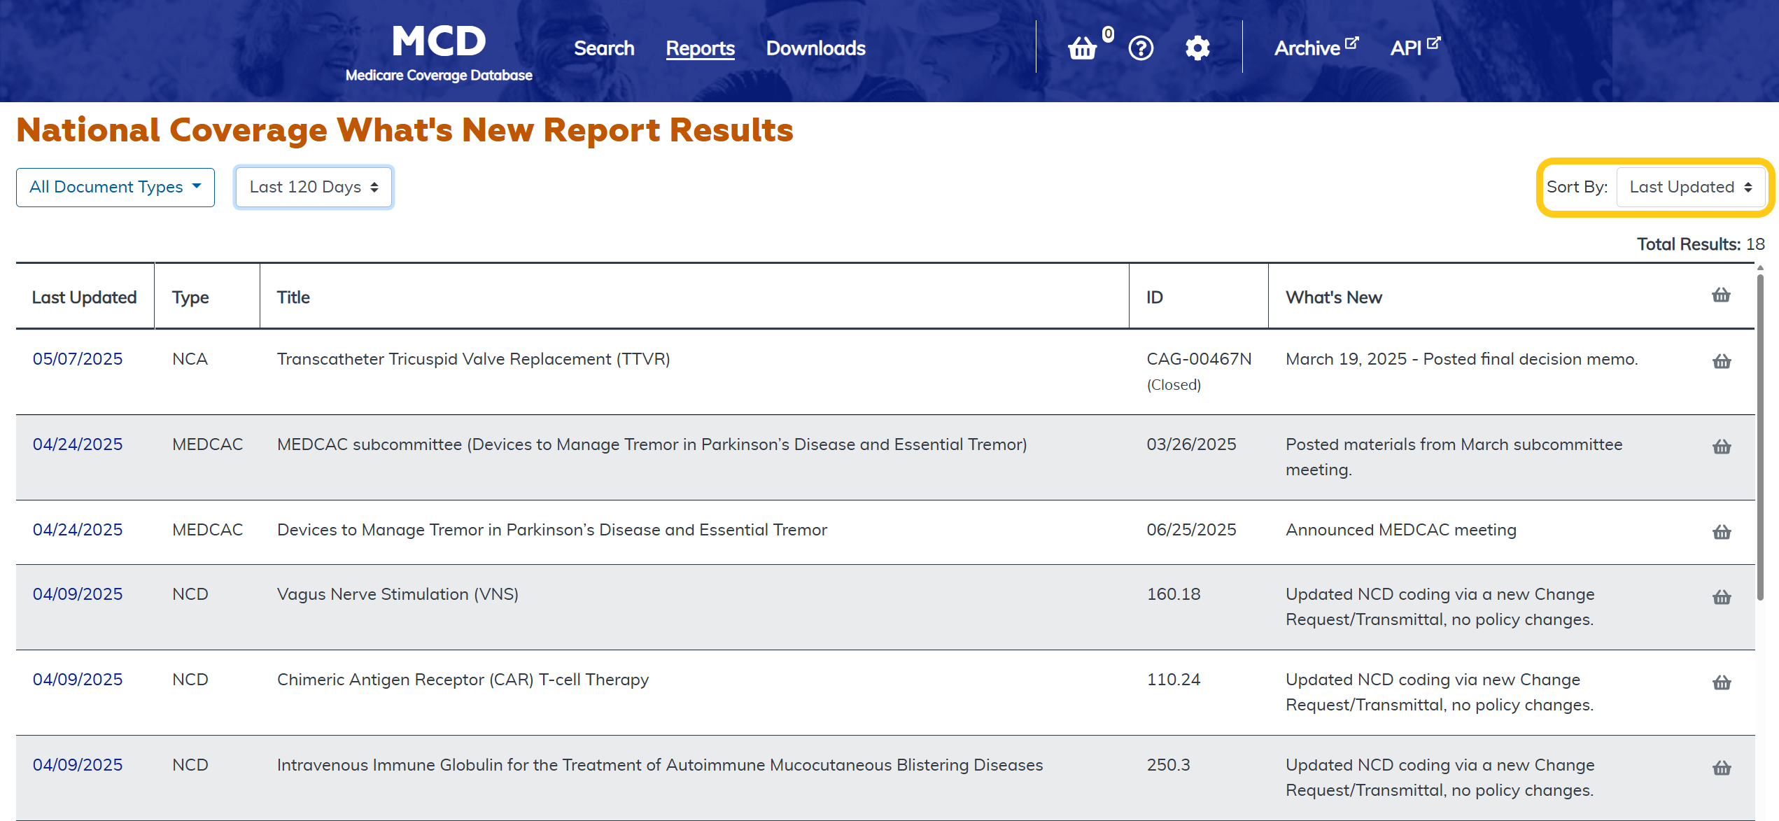Add TTVR row to basket
The height and width of the screenshot is (821, 1779).
[1722, 361]
